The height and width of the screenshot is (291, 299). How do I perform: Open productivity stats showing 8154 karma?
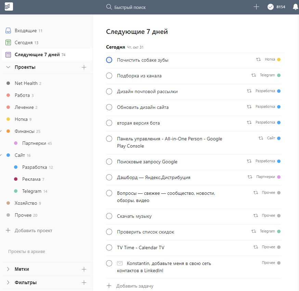276,7
